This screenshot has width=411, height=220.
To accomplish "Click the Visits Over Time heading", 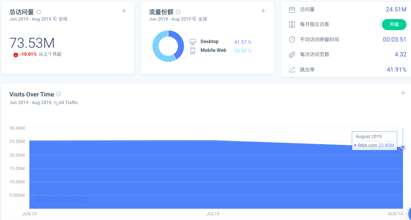I will tap(32, 95).
